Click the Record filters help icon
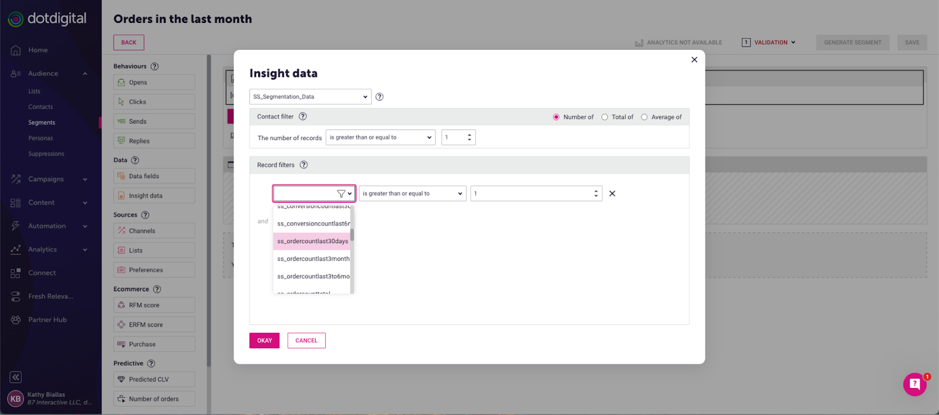Screen dimensions: 939x415 tap(304, 165)
